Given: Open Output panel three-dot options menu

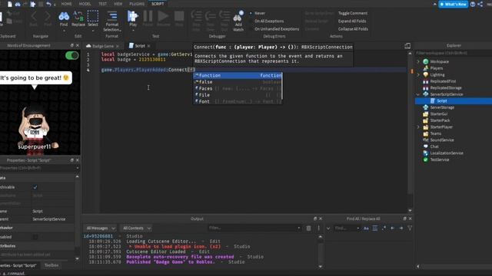Looking at the screenshot, I should [318, 228].
